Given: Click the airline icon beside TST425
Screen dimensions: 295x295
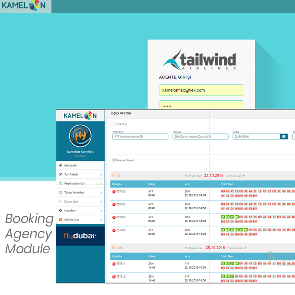Looking at the screenshot, I should 114,192.
